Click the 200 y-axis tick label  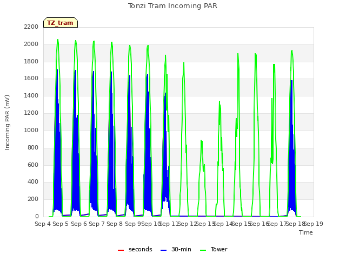(x=33, y=199)
